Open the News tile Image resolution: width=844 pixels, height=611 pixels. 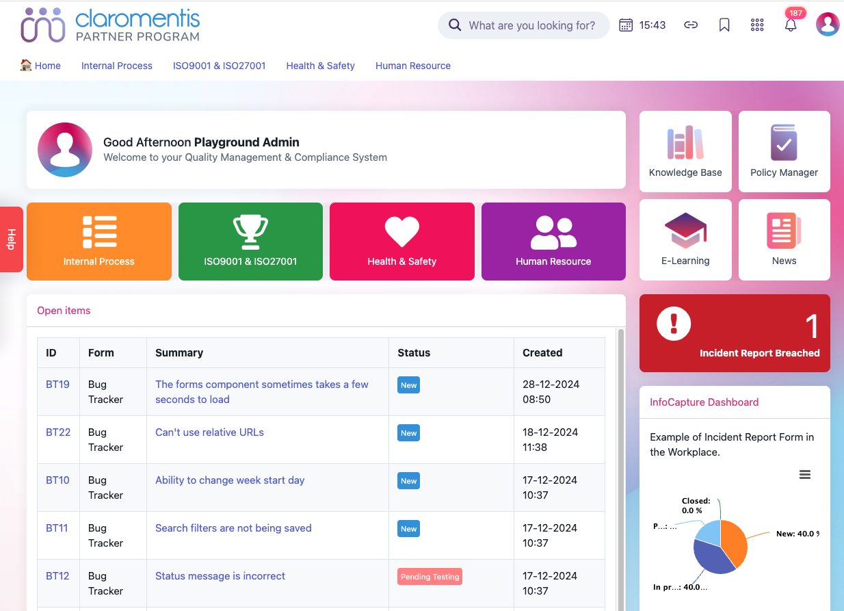tap(784, 239)
